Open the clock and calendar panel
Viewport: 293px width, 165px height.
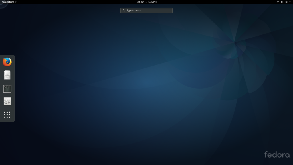tap(146, 2)
